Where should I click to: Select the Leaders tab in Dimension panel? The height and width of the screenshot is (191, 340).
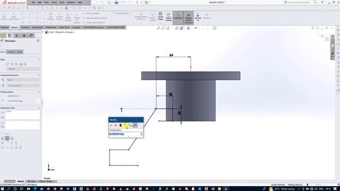click(x=11, y=52)
